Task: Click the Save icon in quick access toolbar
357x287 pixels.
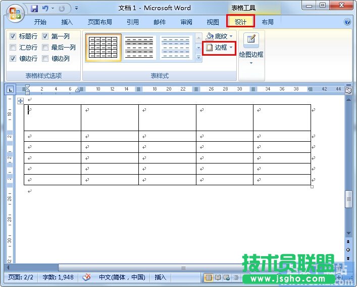Action: (34, 9)
